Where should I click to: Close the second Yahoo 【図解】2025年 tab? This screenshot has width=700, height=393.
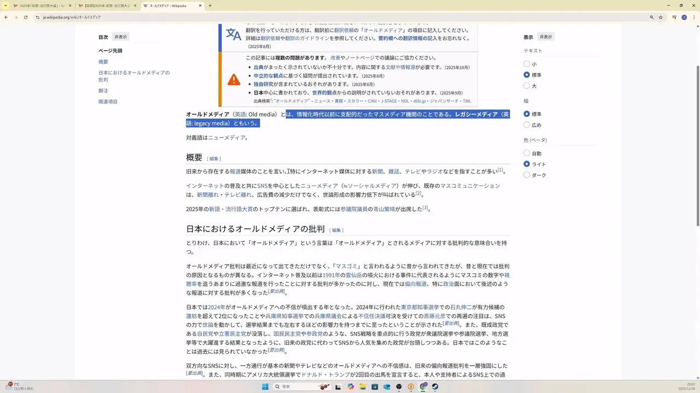coord(135,5)
